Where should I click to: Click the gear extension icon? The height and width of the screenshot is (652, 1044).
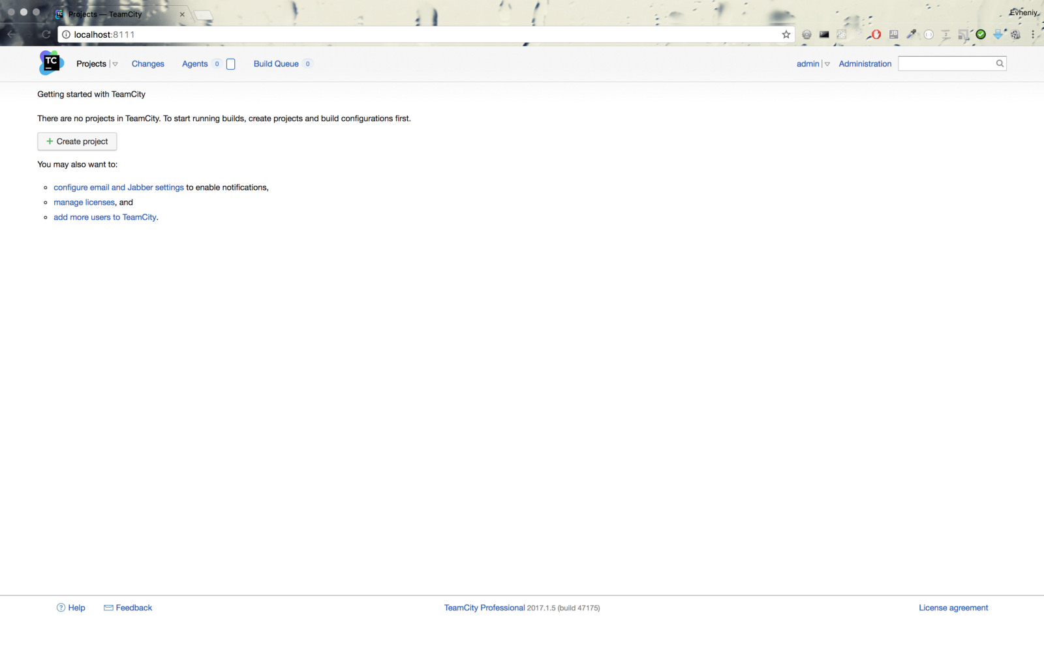806,35
